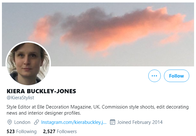Viewport: 196px width, 136px height.
Task: Click the chain link icon
Action: pyautogui.click(x=37, y=122)
